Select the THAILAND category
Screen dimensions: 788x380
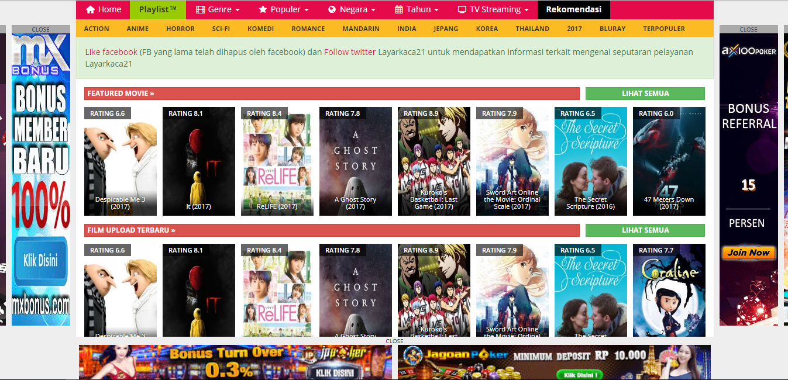coord(532,29)
